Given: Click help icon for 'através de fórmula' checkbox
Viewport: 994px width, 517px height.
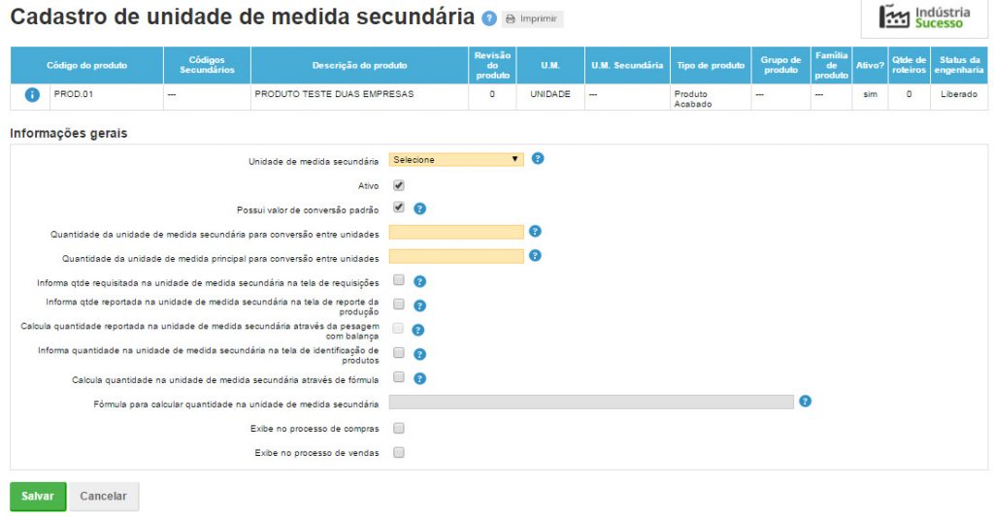Looking at the screenshot, I should tap(420, 378).
